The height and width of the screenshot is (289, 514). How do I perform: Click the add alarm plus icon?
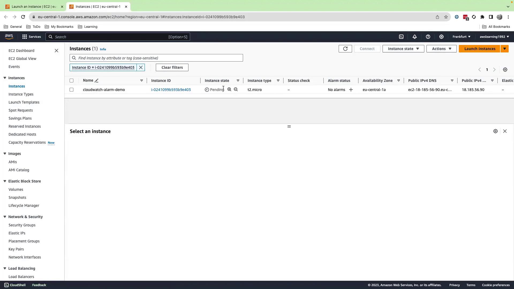click(351, 90)
